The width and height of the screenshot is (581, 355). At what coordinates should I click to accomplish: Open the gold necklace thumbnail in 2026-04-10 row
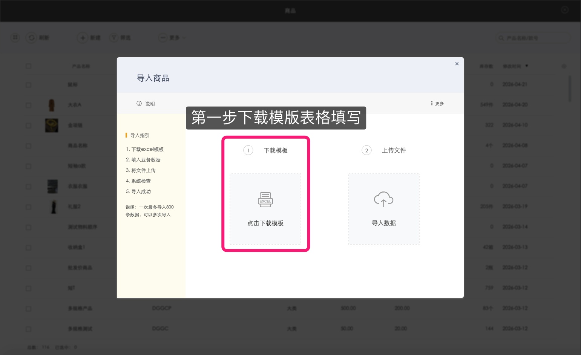(52, 125)
